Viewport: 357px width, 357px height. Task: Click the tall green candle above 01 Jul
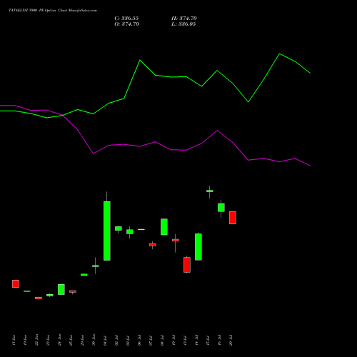coord(107,231)
